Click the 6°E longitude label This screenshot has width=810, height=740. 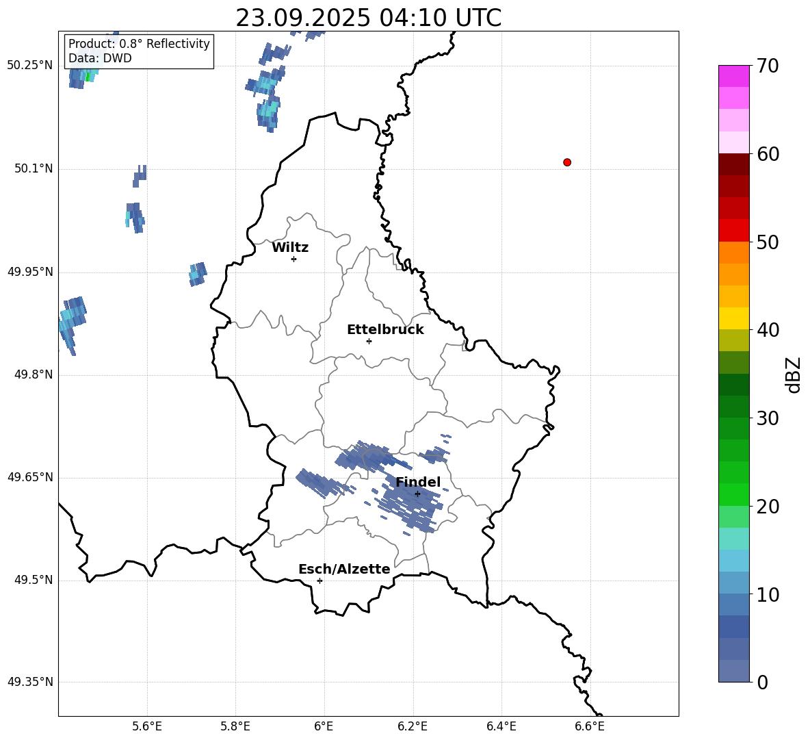(x=324, y=726)
